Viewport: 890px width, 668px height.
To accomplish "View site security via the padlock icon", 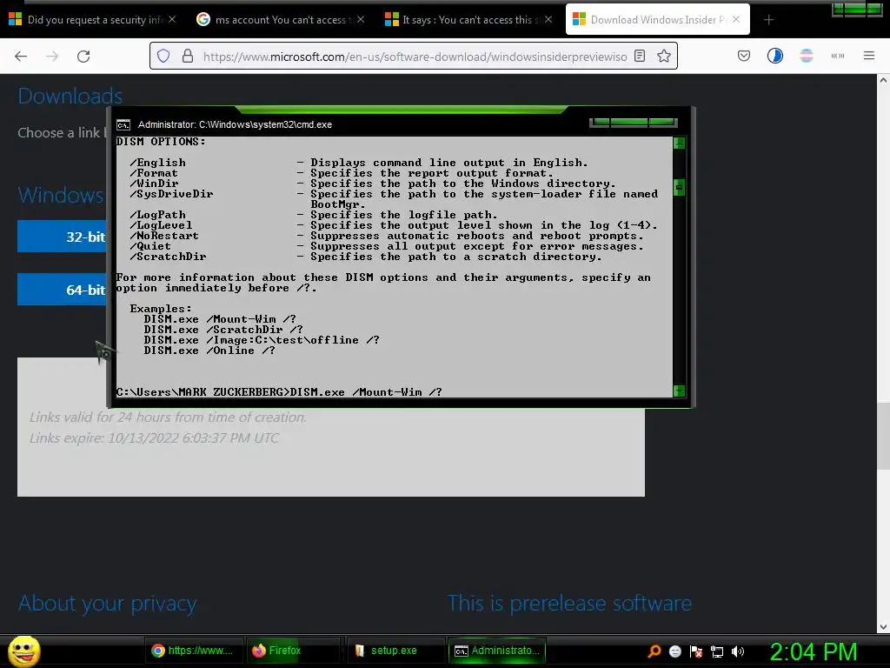I will tap(188, 56).
